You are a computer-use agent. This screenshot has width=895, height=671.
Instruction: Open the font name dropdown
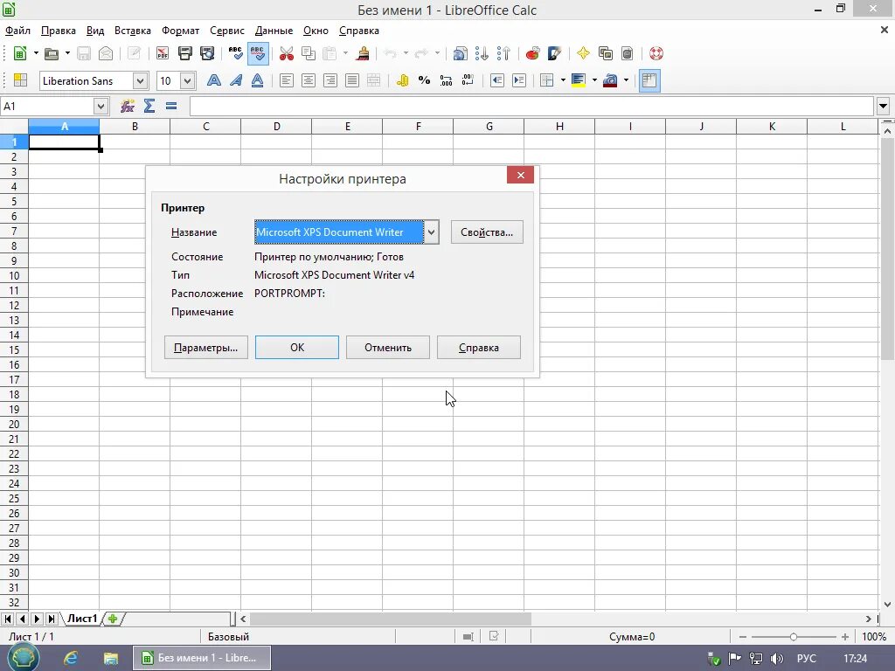click(141, 81)
